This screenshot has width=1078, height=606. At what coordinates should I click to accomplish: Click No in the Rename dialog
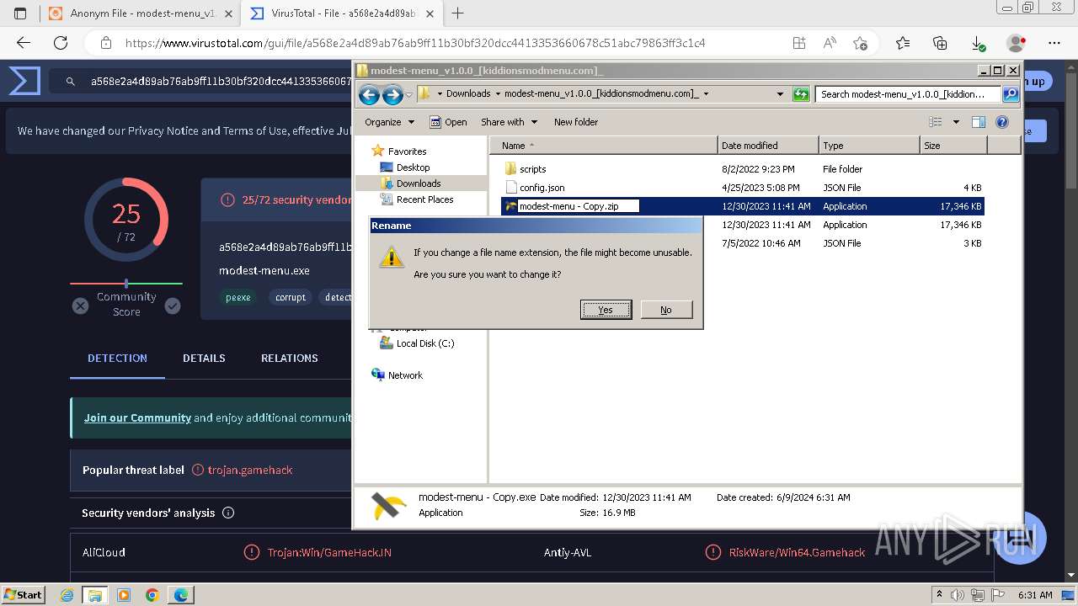[666, 310]
